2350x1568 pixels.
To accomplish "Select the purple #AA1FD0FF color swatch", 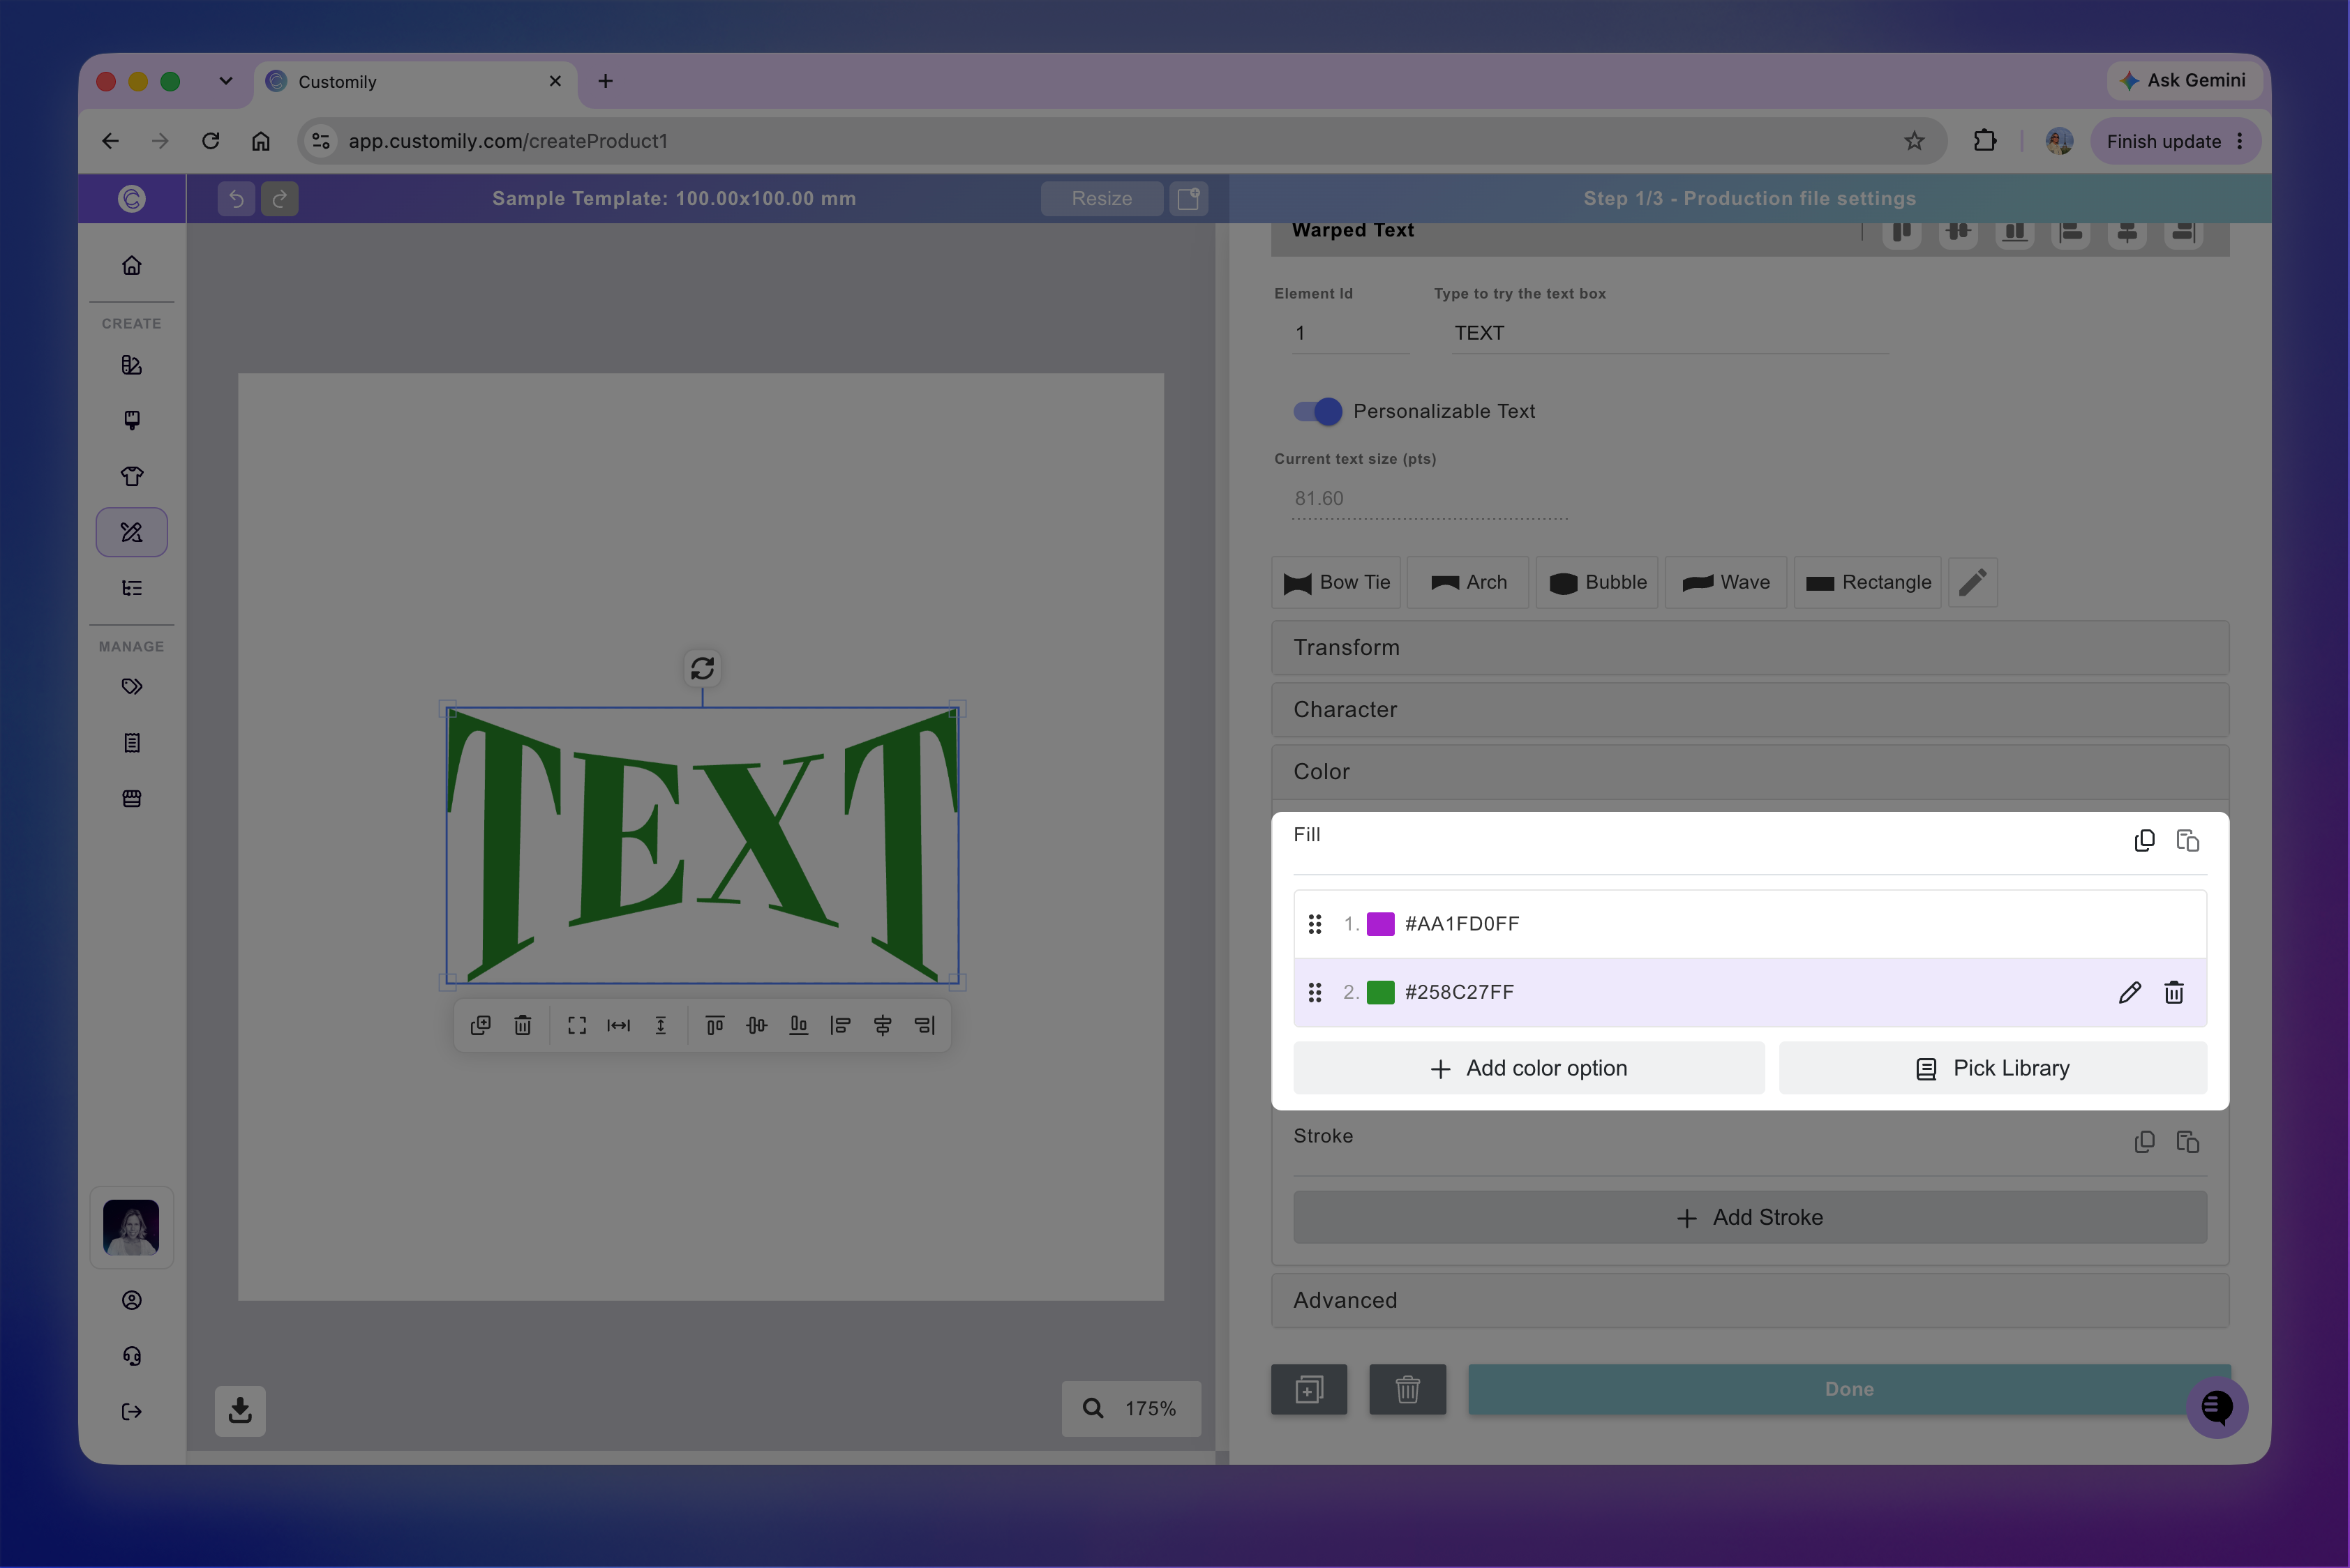I will coord(1381,923).
